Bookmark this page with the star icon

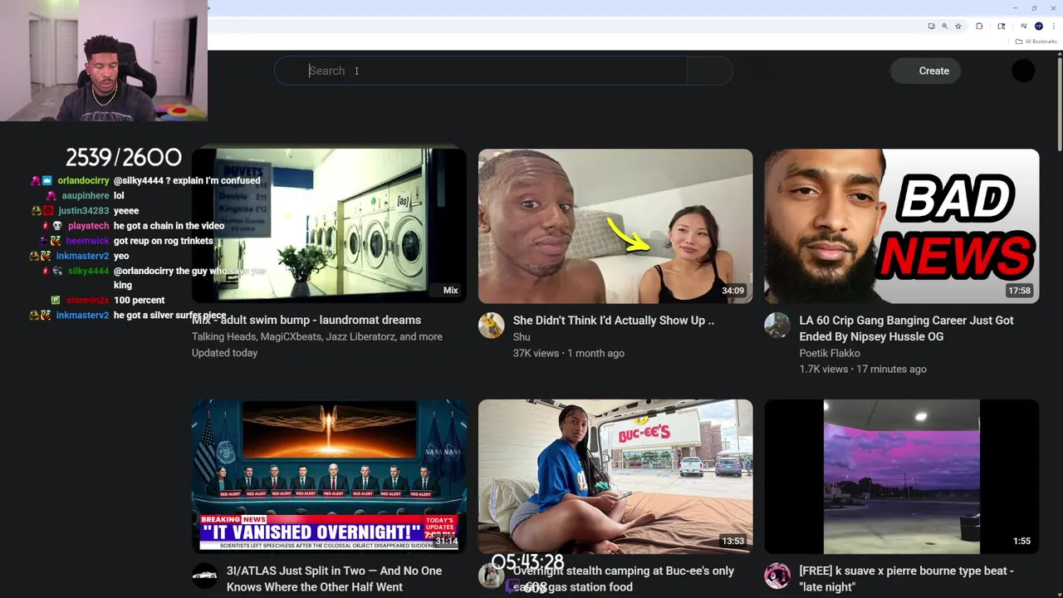(958, 27)
